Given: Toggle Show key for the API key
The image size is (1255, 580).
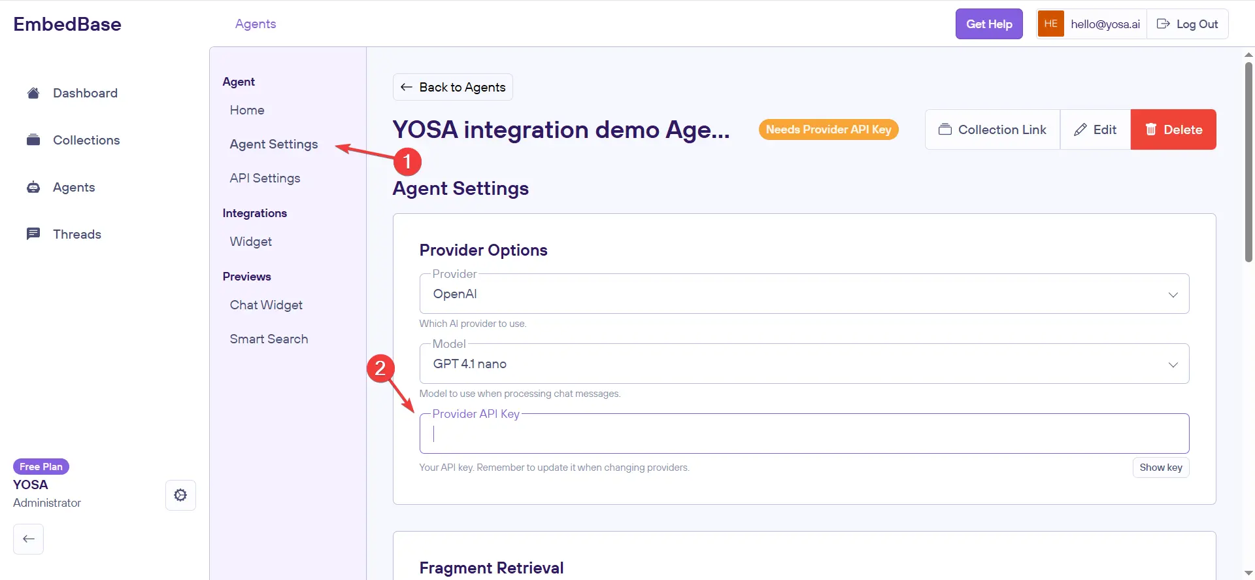Looking at the screenshot, I should click(1160, 468).
